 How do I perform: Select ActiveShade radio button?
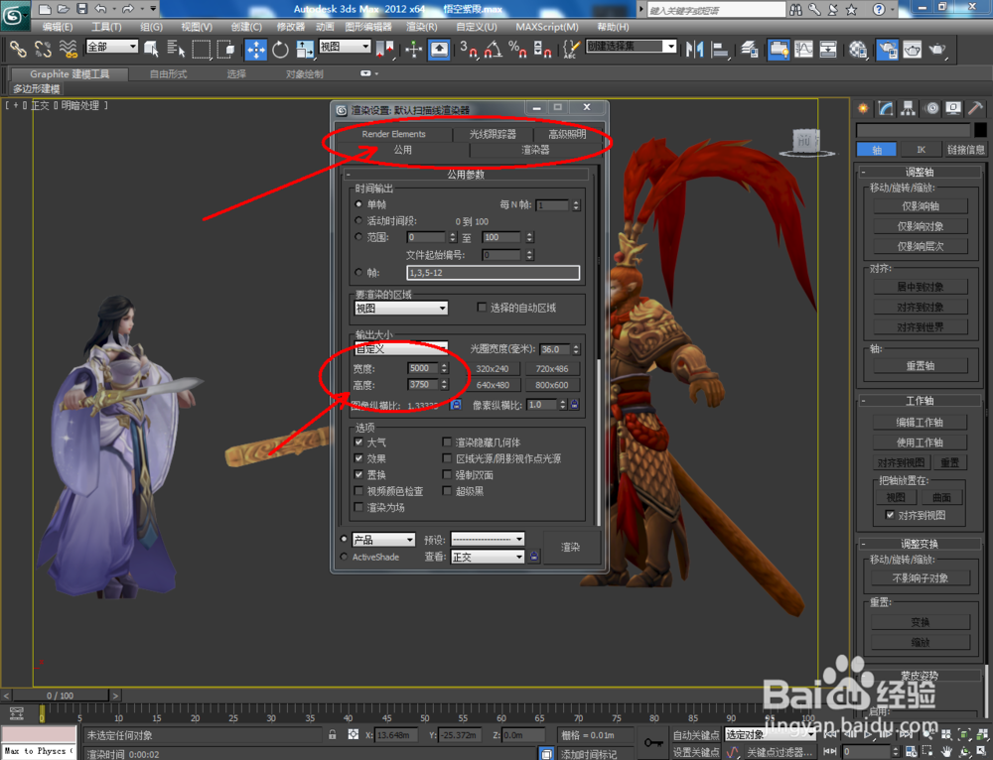click(344, 557)
